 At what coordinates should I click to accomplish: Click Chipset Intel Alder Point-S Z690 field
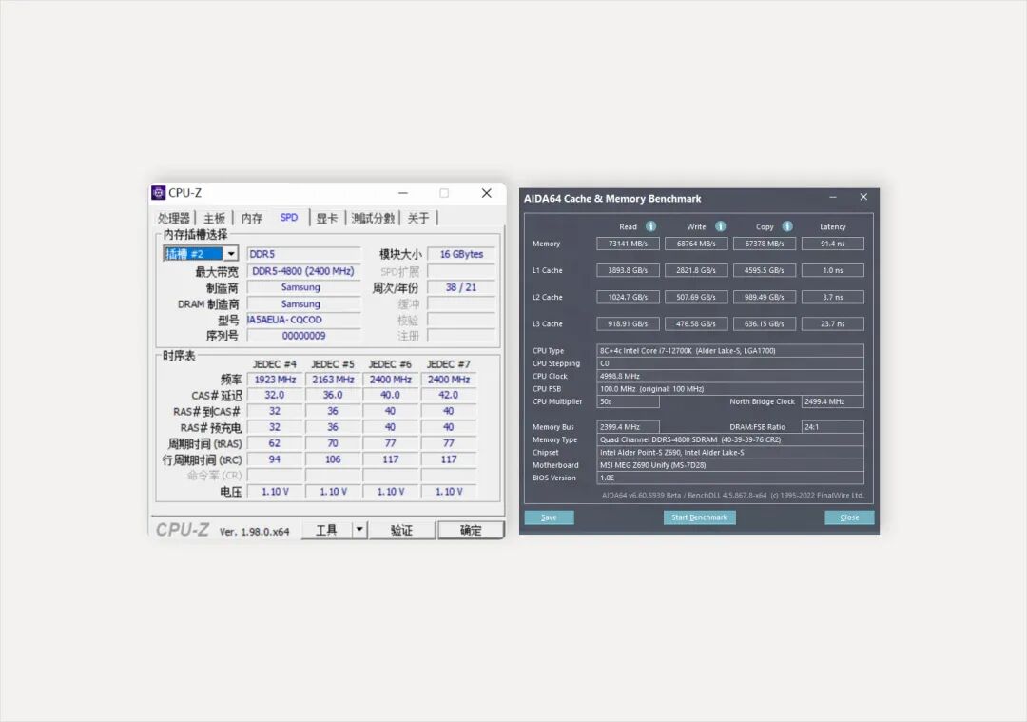(730, 452)
